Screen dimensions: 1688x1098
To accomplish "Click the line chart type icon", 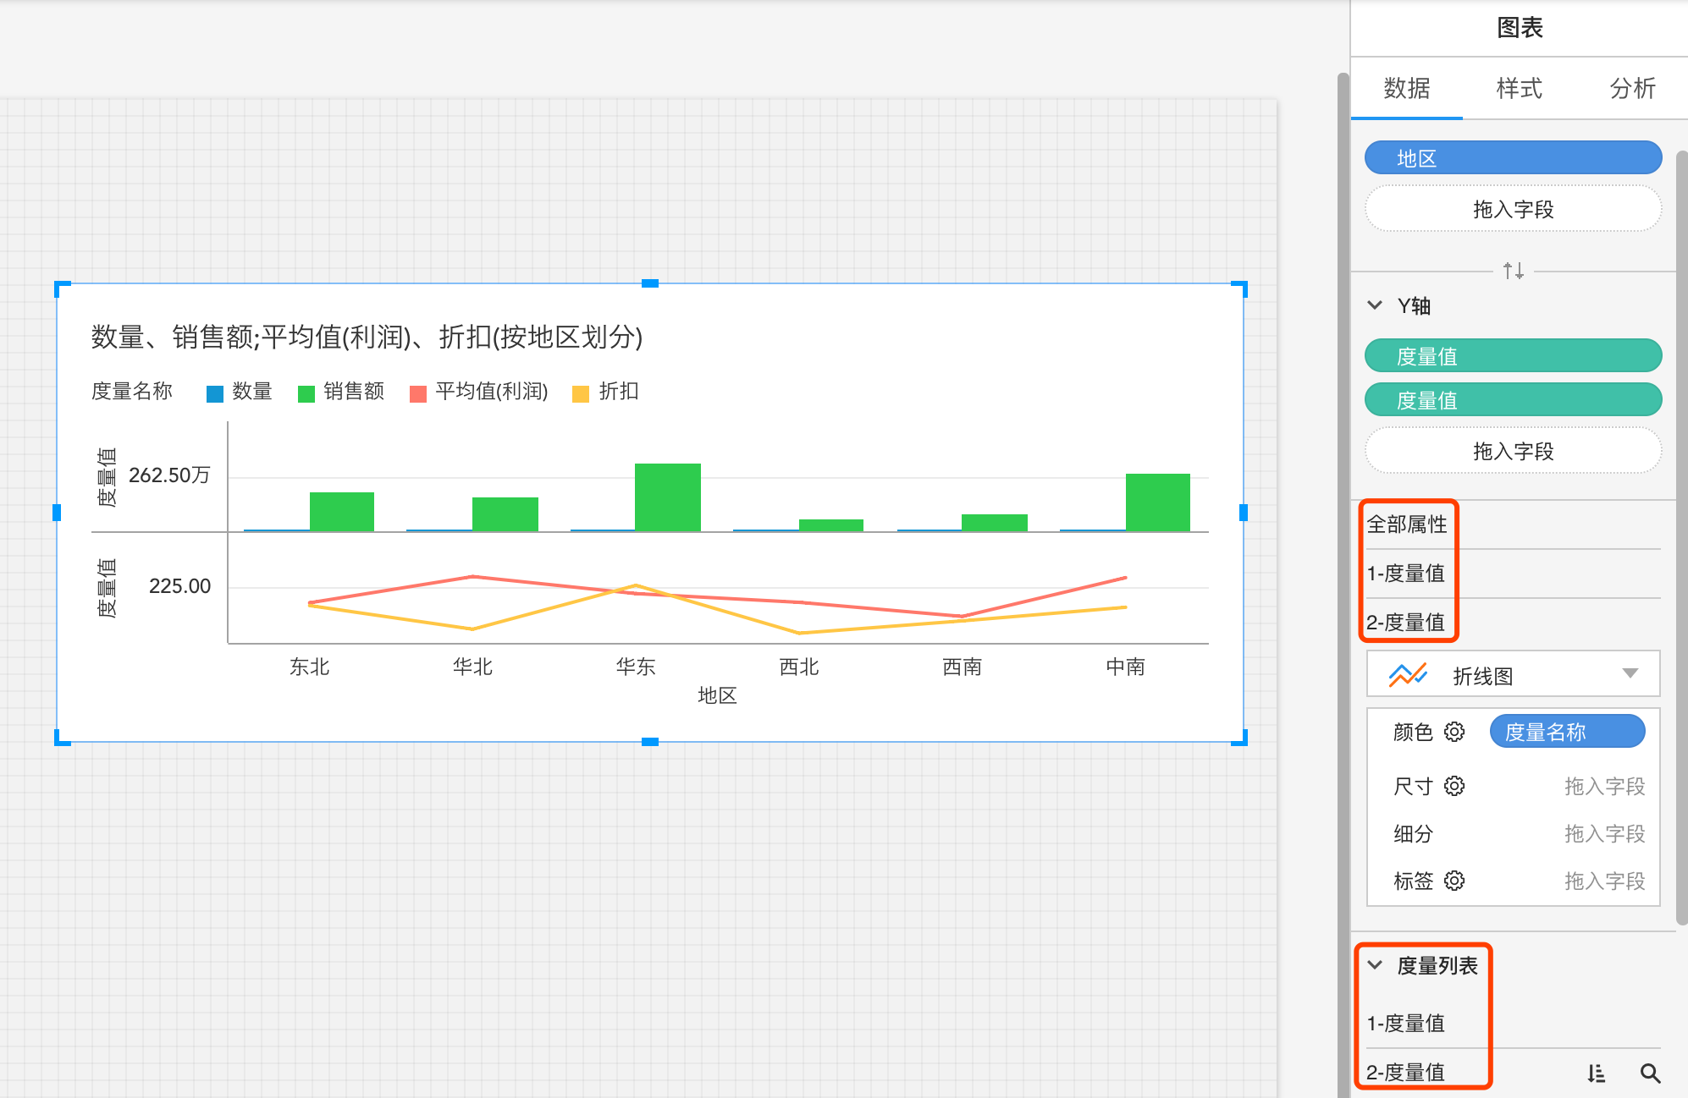I will pos(1407,675).
